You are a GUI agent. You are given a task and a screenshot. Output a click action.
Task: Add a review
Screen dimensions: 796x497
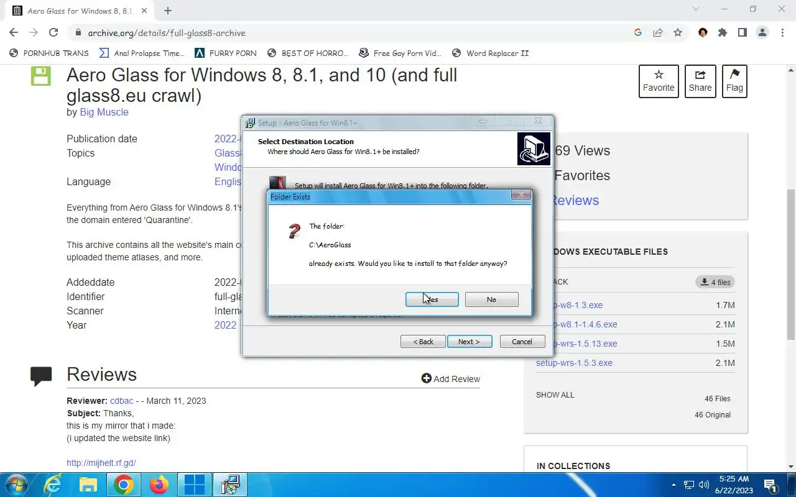click(451, 379)
